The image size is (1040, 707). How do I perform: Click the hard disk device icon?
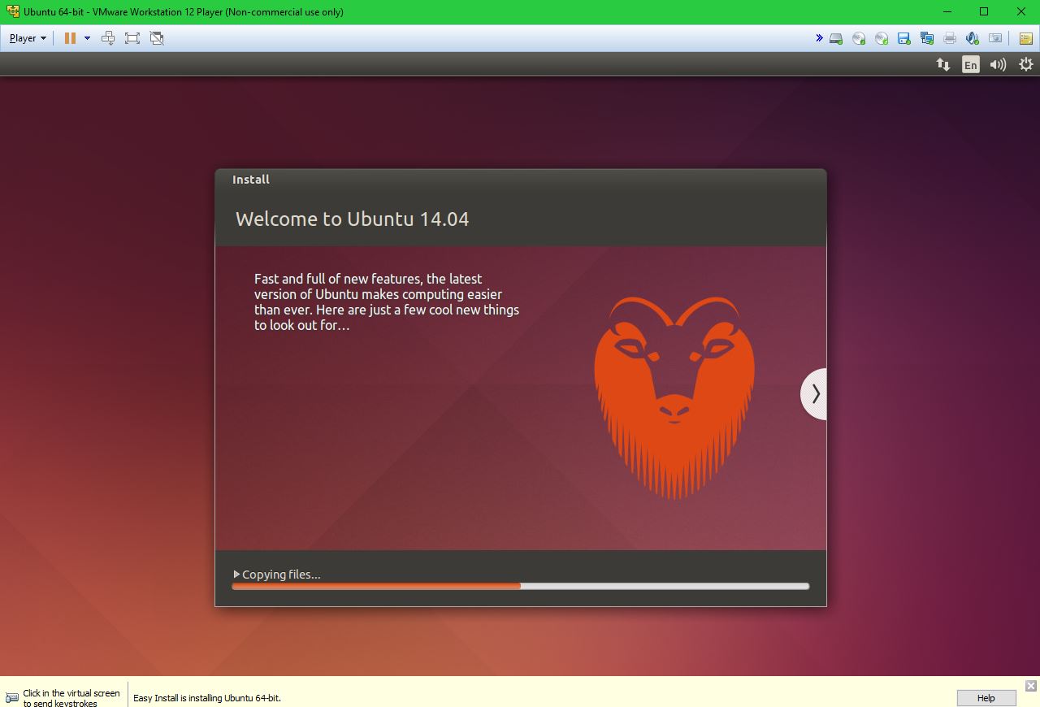[836, 38]
